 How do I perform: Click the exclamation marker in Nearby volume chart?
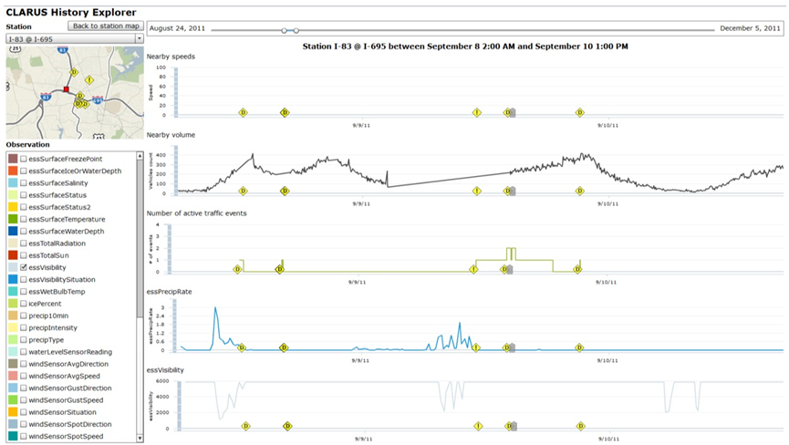click(477, 191)
